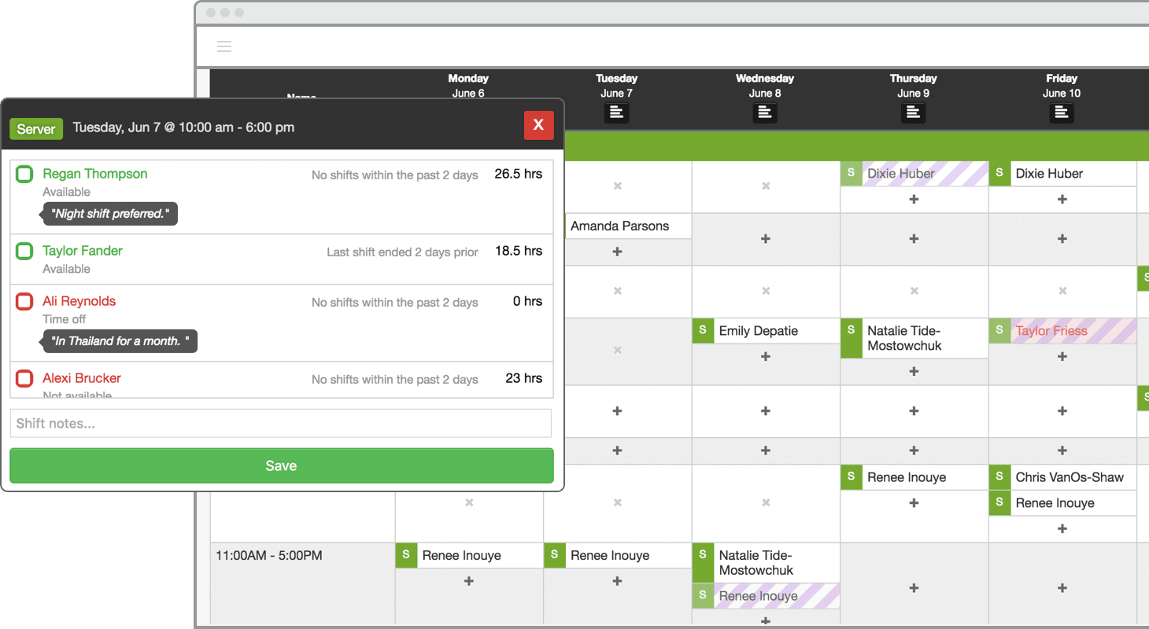Click the day notes icon under Wednesday June 8
Viewport: 1149px width, 629px height.
(765, 112)
